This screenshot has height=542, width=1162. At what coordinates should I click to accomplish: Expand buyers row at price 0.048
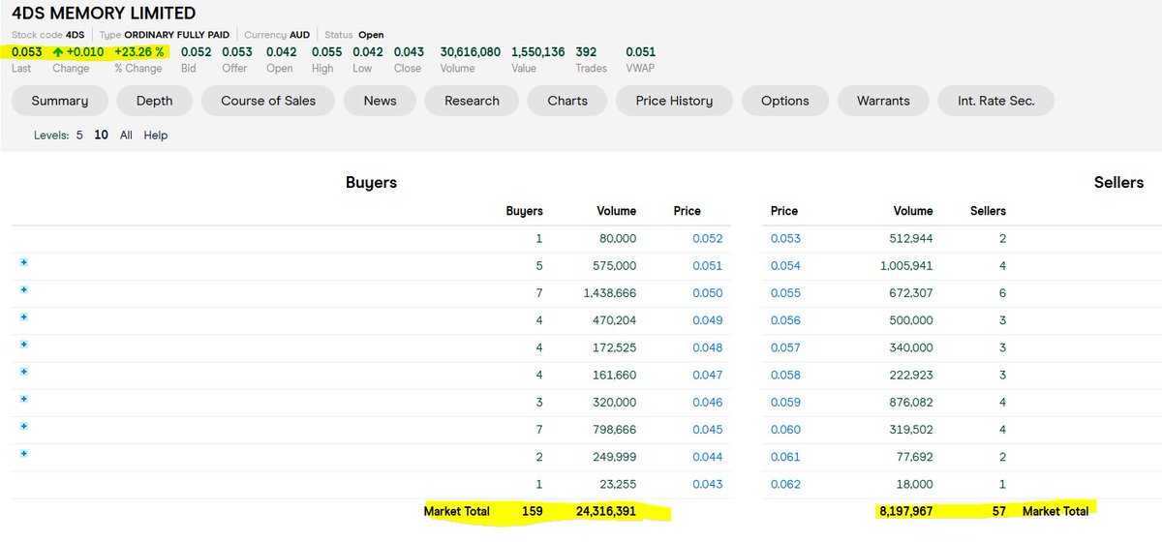pyautogui.click(x=24, y=345)
